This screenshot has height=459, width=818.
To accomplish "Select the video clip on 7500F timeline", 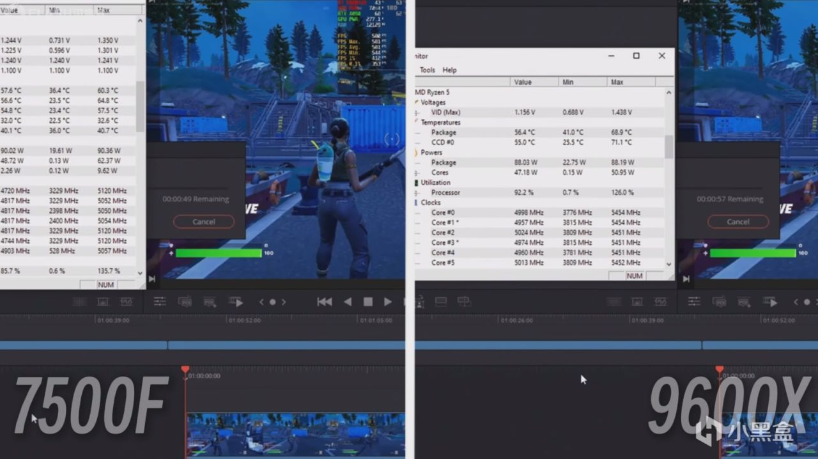I will (295, 435).
